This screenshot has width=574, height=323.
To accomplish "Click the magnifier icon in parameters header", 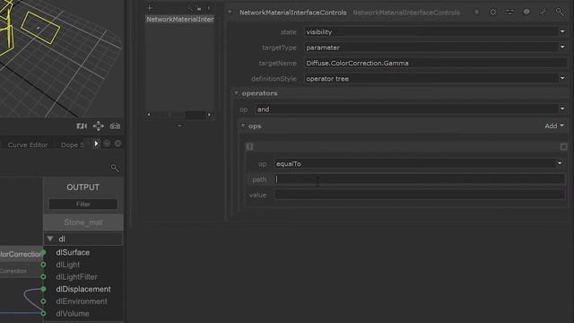I will (560, 12).
